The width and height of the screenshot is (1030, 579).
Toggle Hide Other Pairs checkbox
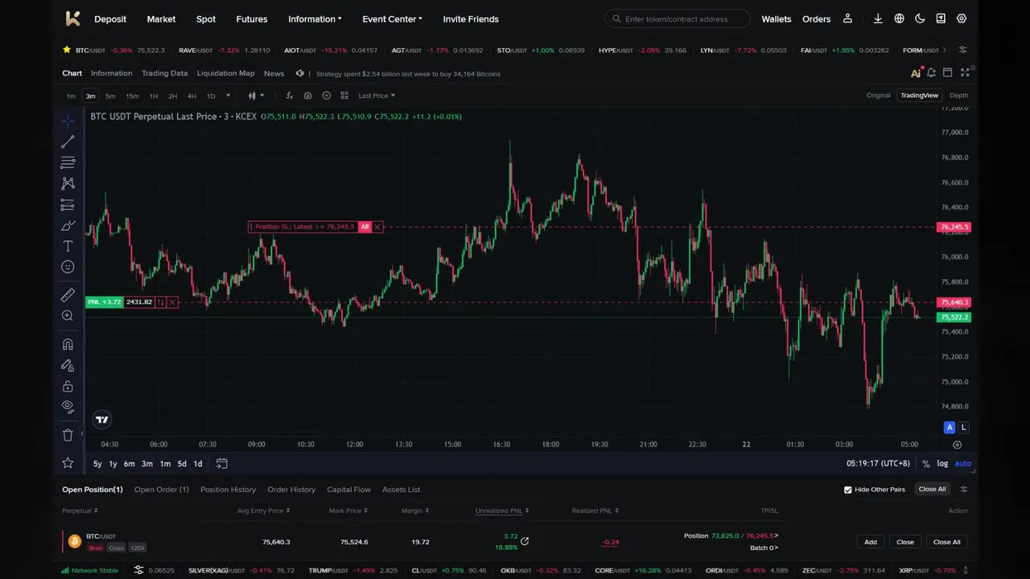pyautogui.click(x=847, y=490)
